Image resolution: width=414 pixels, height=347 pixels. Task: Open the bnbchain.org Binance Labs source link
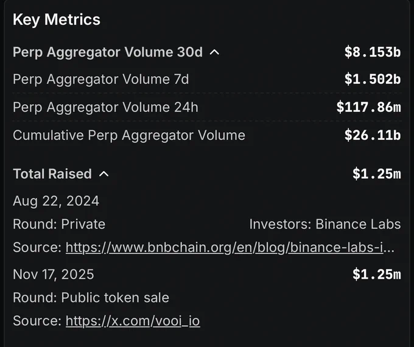tap(230, 247)
